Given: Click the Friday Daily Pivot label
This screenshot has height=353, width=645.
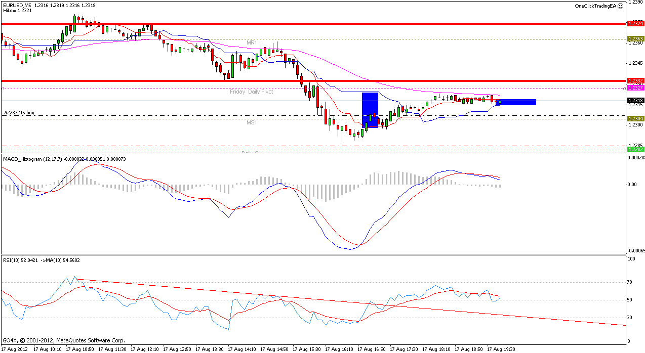Looking at the screenshot, I should coord(252,92).
